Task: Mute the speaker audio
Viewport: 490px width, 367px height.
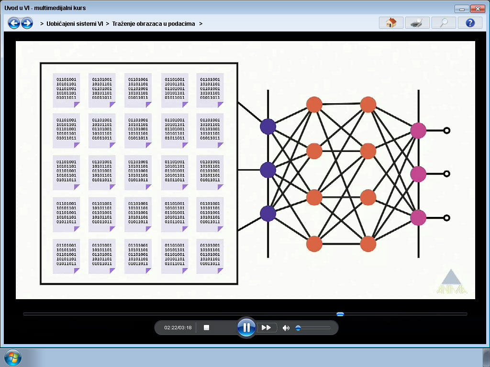Action: click(x=286, y=328)
